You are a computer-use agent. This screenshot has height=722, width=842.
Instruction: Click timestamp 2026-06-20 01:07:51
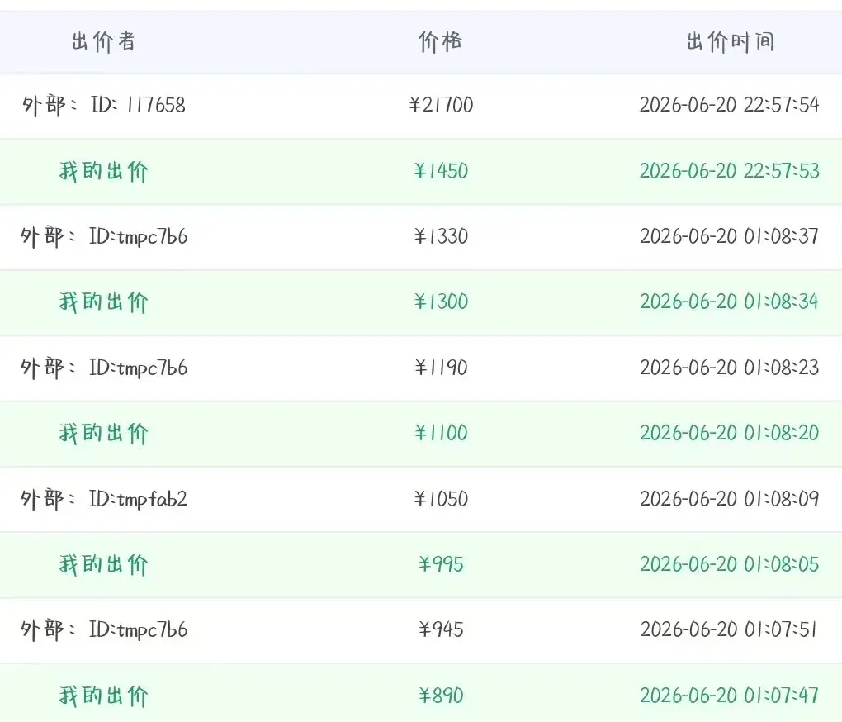[x=728, y=629]
